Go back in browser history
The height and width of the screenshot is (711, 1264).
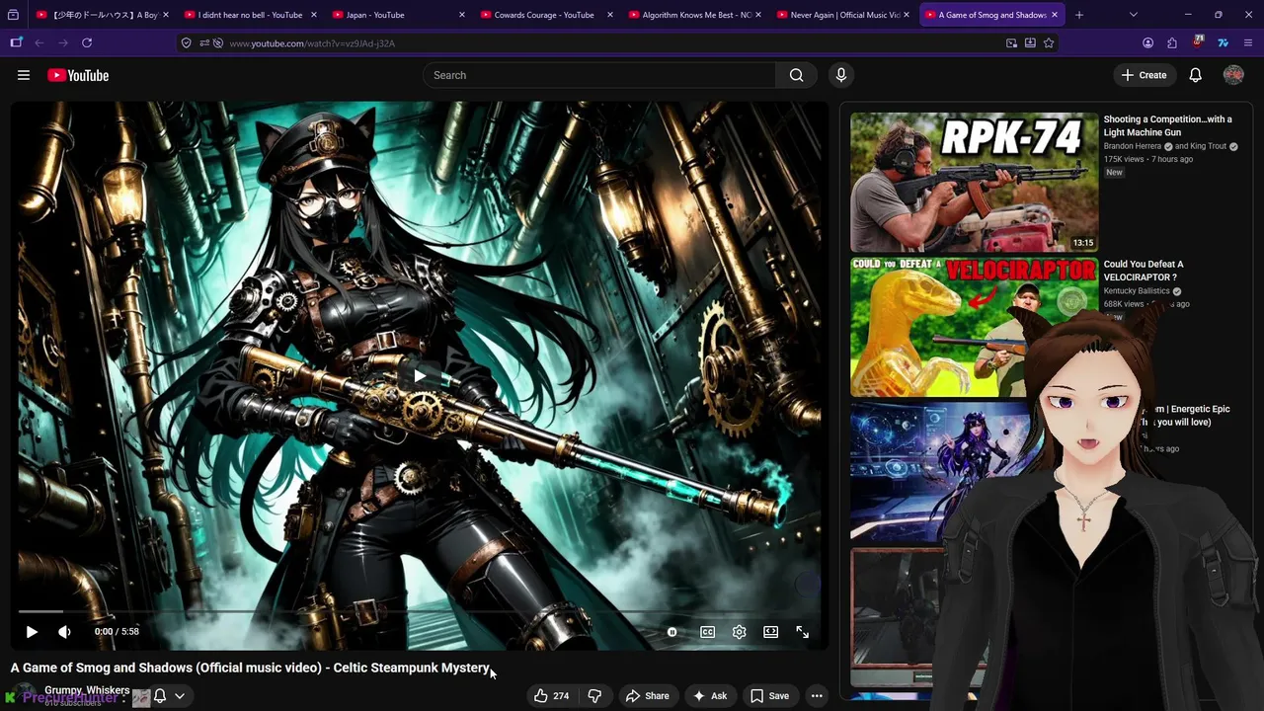[x=39, y=43]
